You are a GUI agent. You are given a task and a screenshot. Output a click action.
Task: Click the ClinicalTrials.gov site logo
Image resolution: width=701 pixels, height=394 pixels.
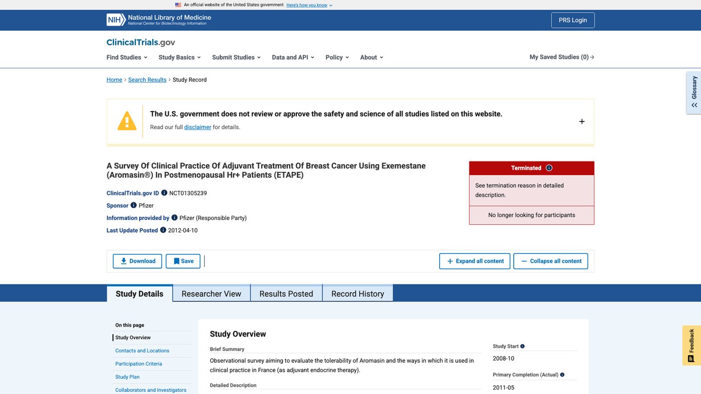tap(141, 43)
